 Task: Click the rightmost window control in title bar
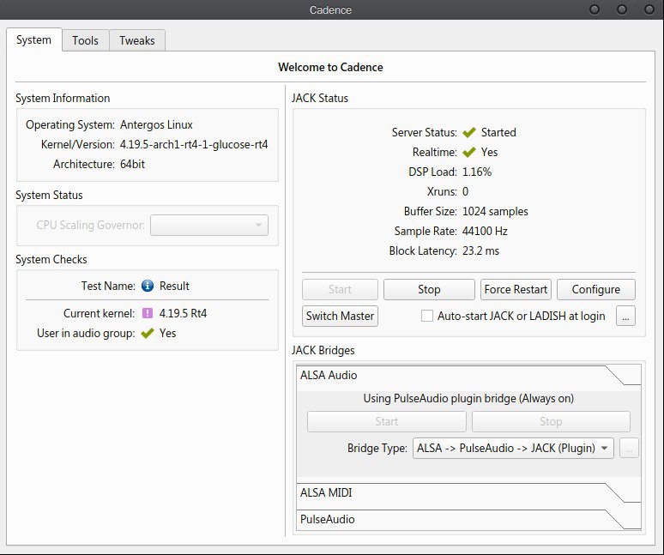pos(649,9)
